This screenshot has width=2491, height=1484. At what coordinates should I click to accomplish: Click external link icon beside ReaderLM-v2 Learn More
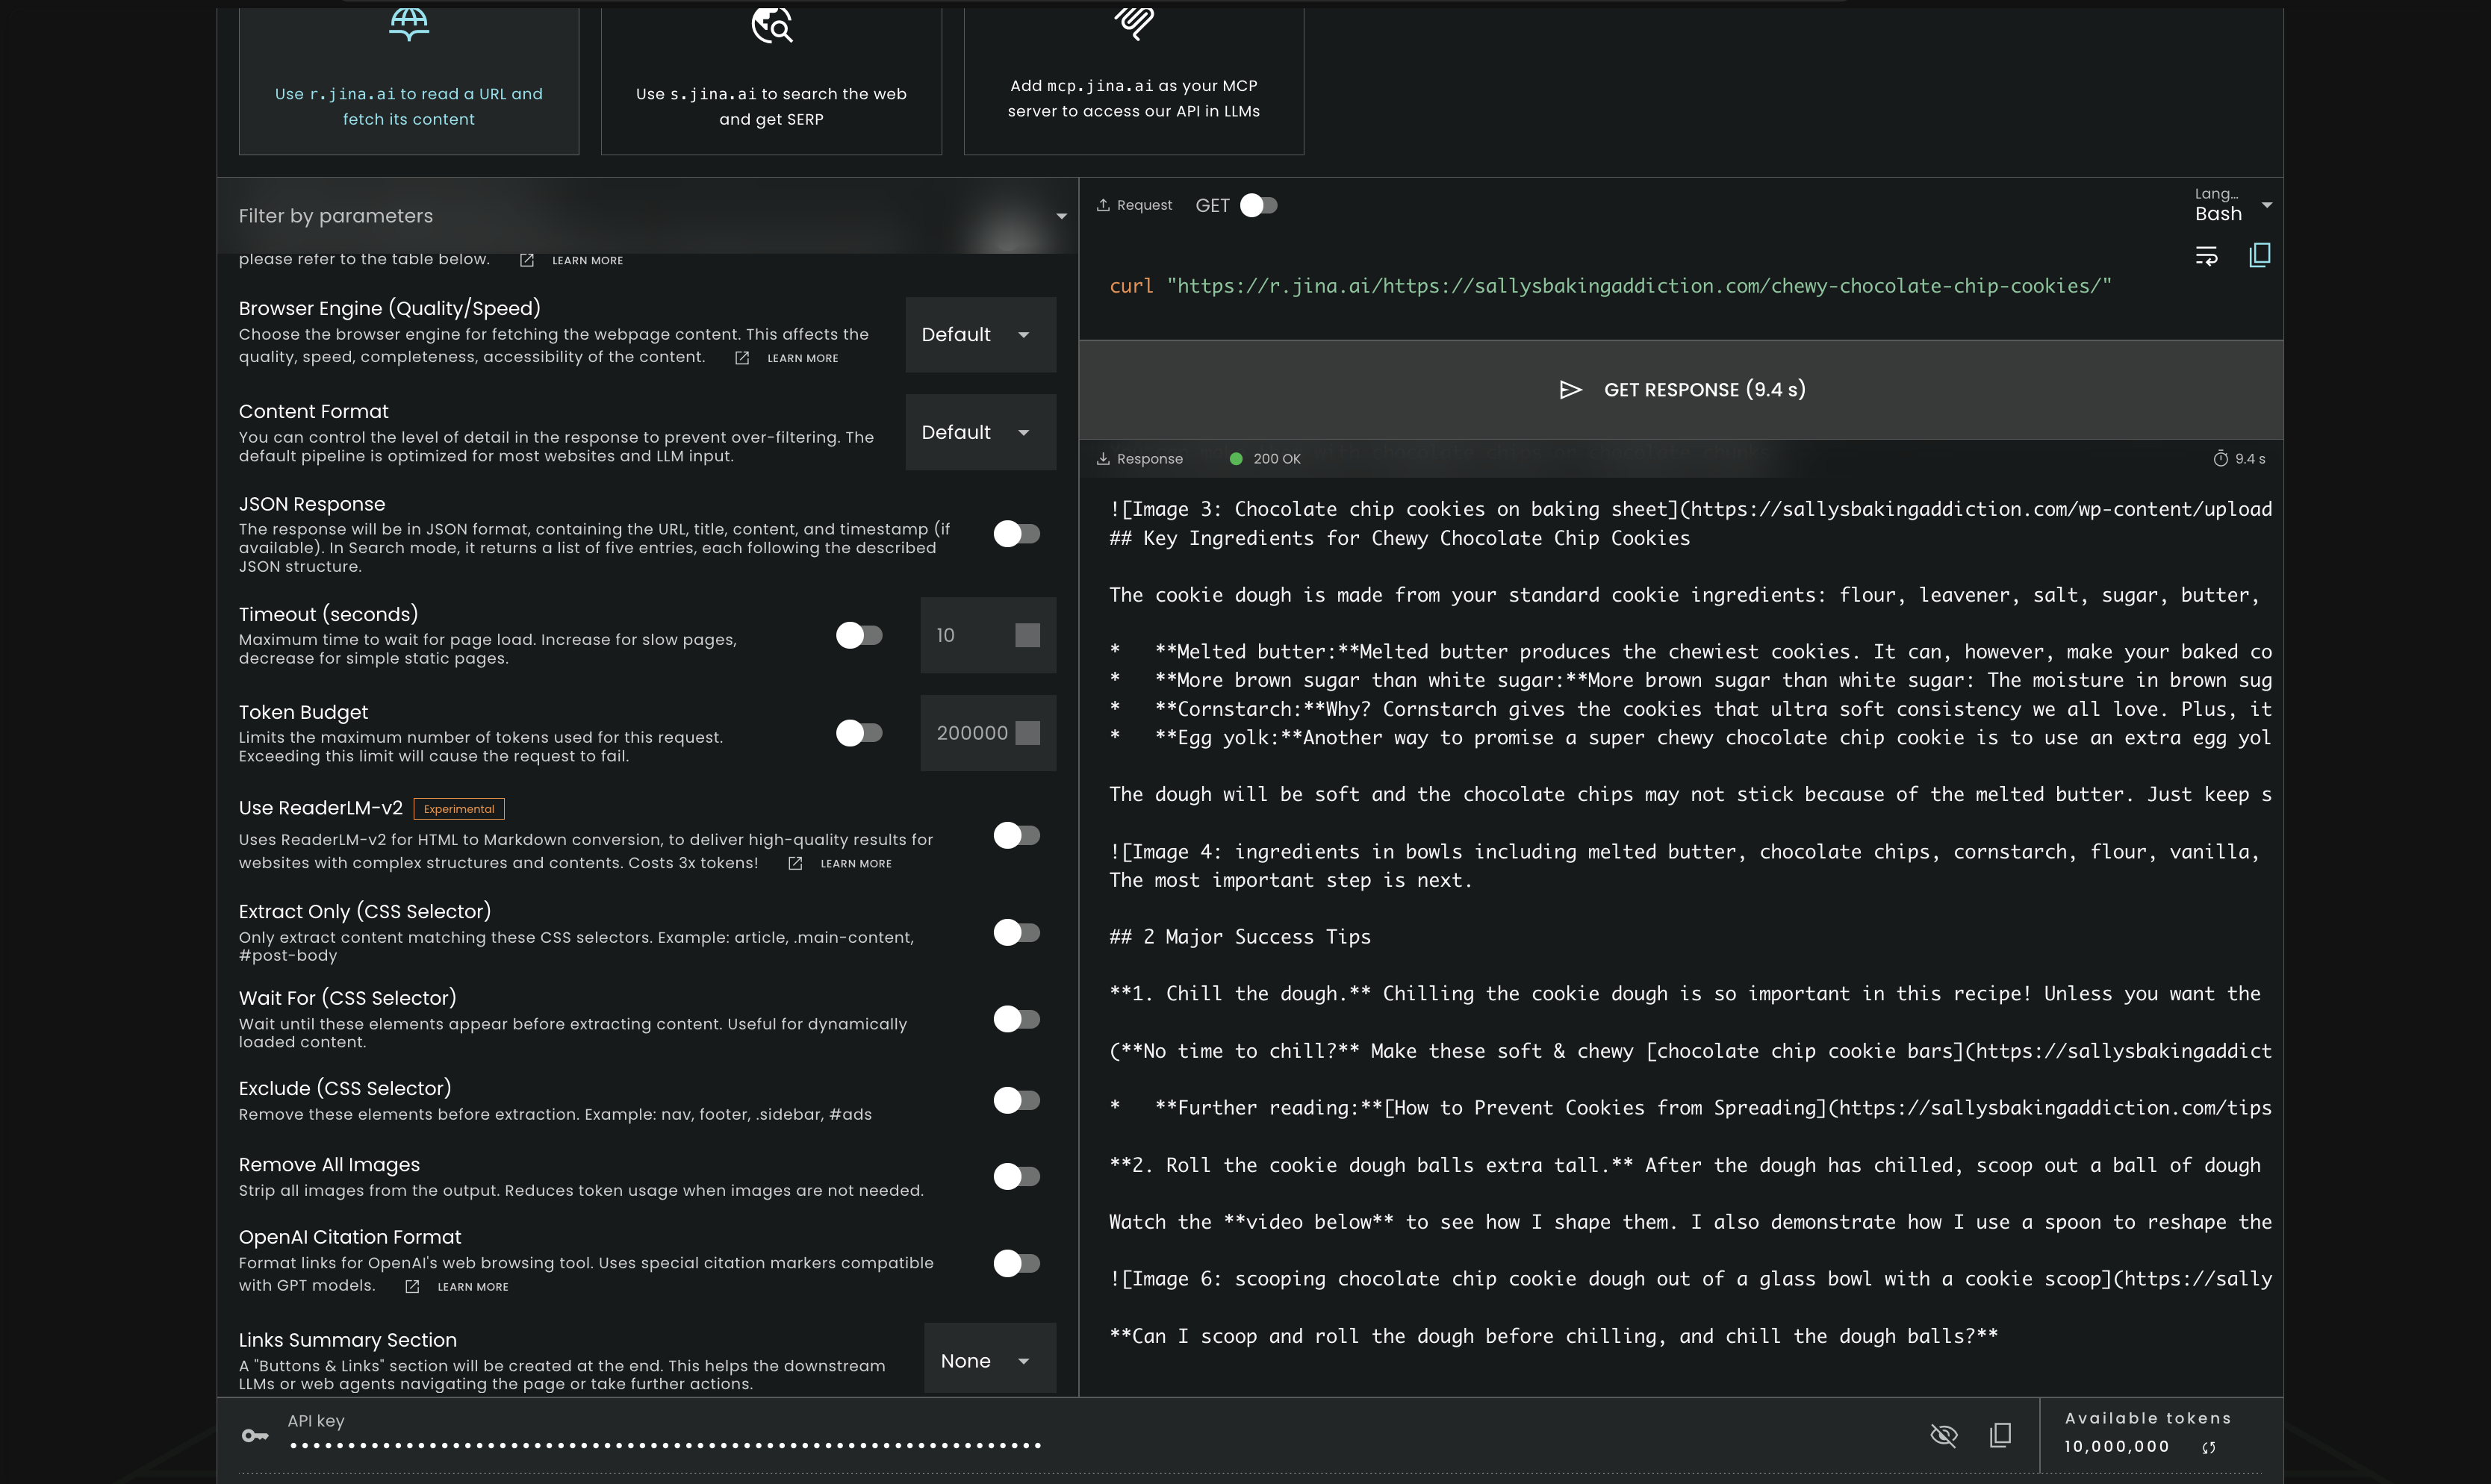click(795, 864)
